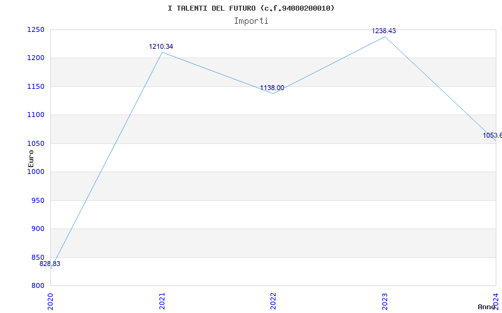This screenshot has height=313, width=502.
Task: Select the 1236.43 data label
Action: 384,31
